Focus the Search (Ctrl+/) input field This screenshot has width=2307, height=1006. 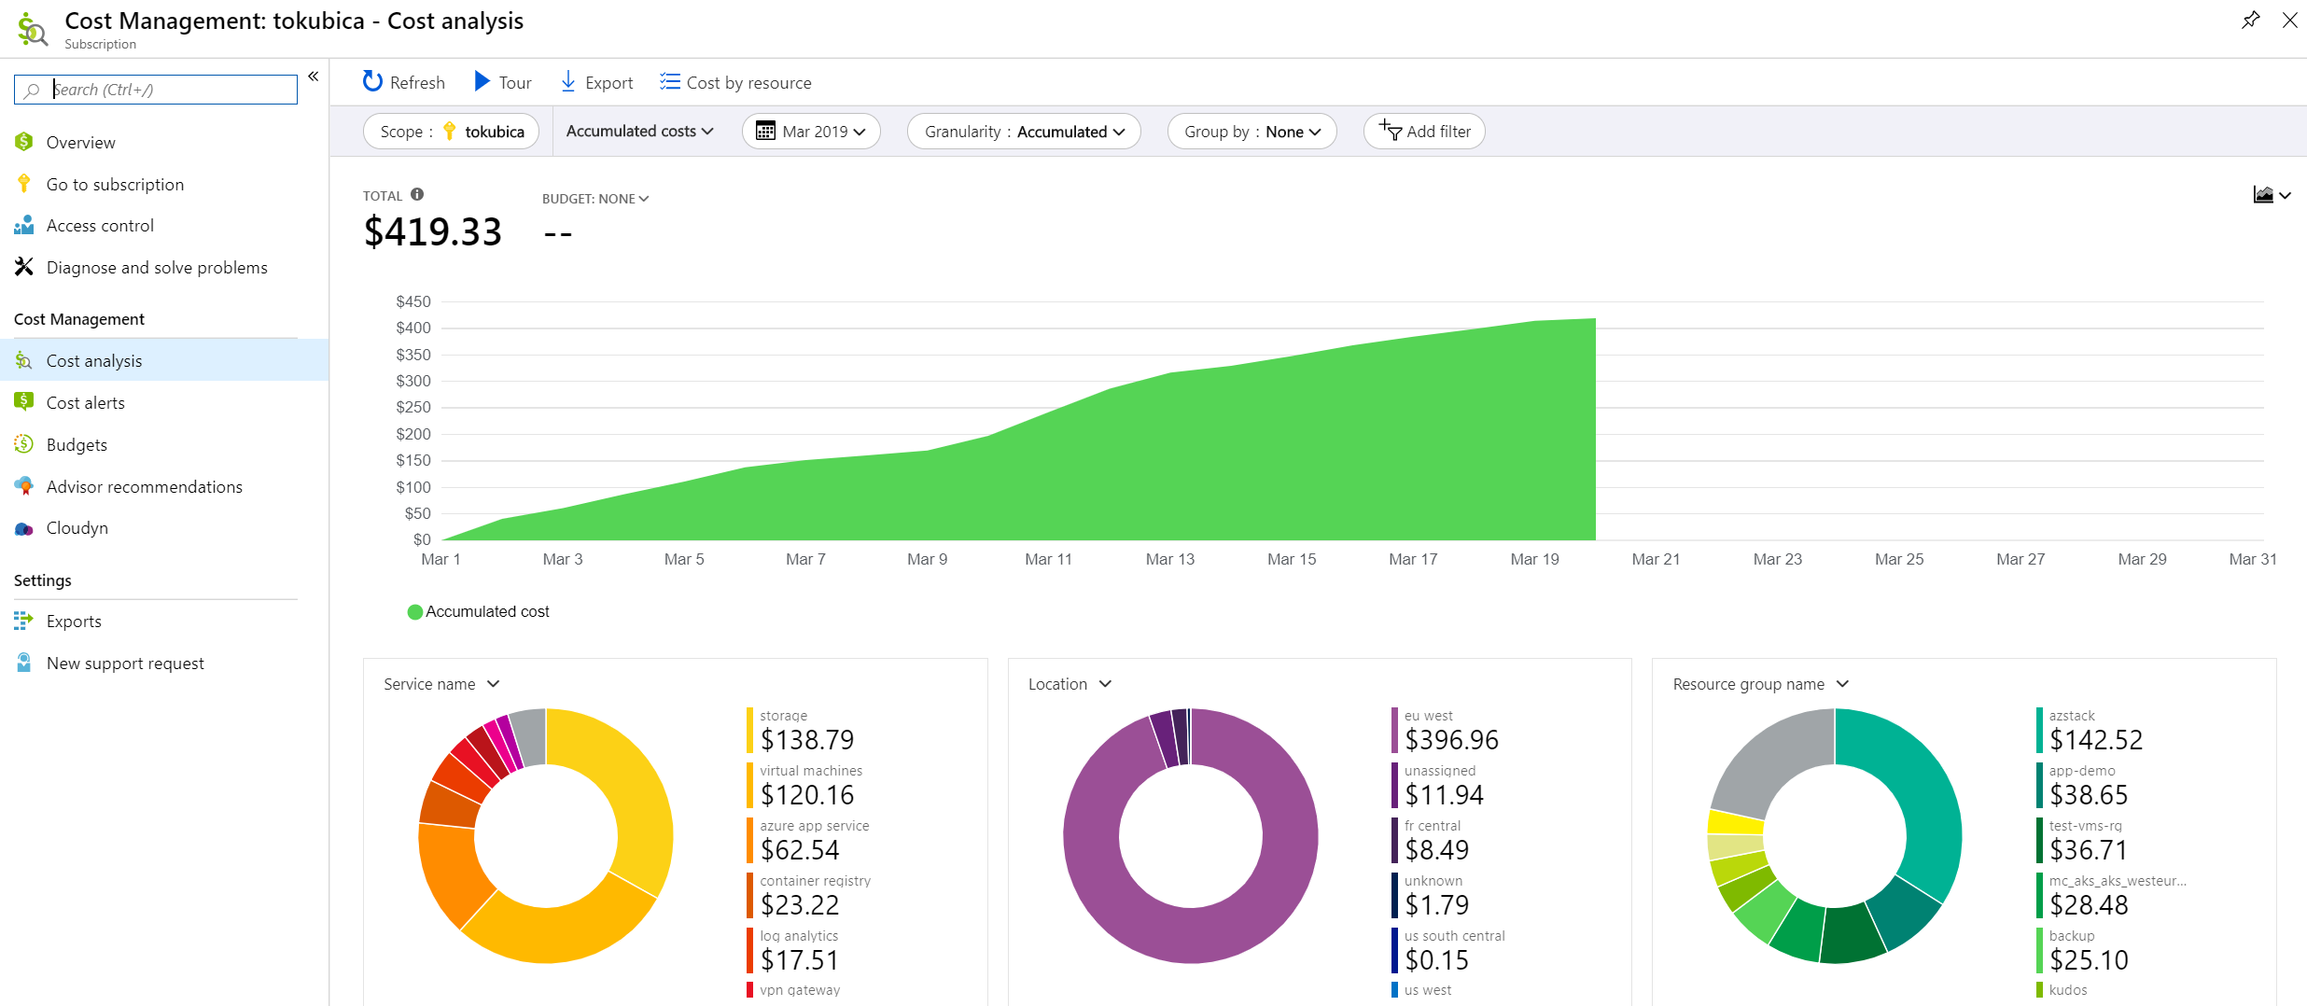156,90
